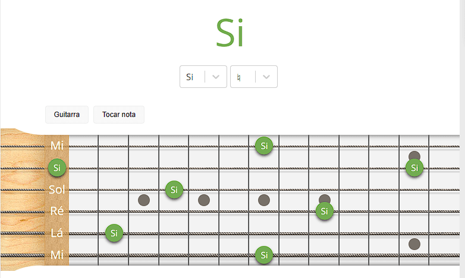Viewport: 465px width, 278px height.
Task: Click the Si marker on the low Mi string
Action: tap(264, 256)
